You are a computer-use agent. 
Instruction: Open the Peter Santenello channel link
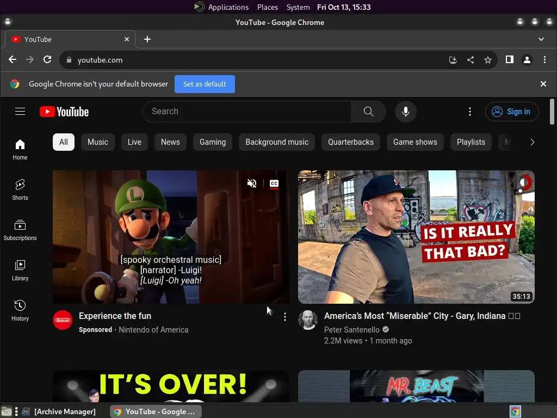coord(352,330)
